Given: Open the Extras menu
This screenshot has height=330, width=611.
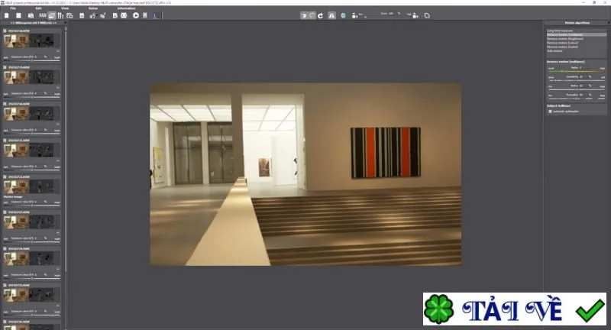Looking at the screenshot, I should [x=93, y=8].
